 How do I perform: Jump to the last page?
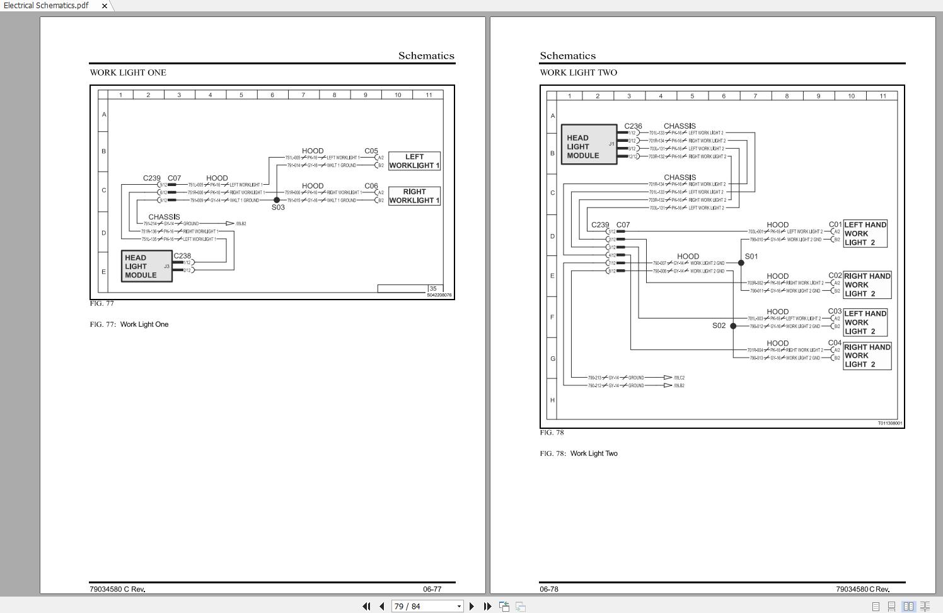[487, 606]
